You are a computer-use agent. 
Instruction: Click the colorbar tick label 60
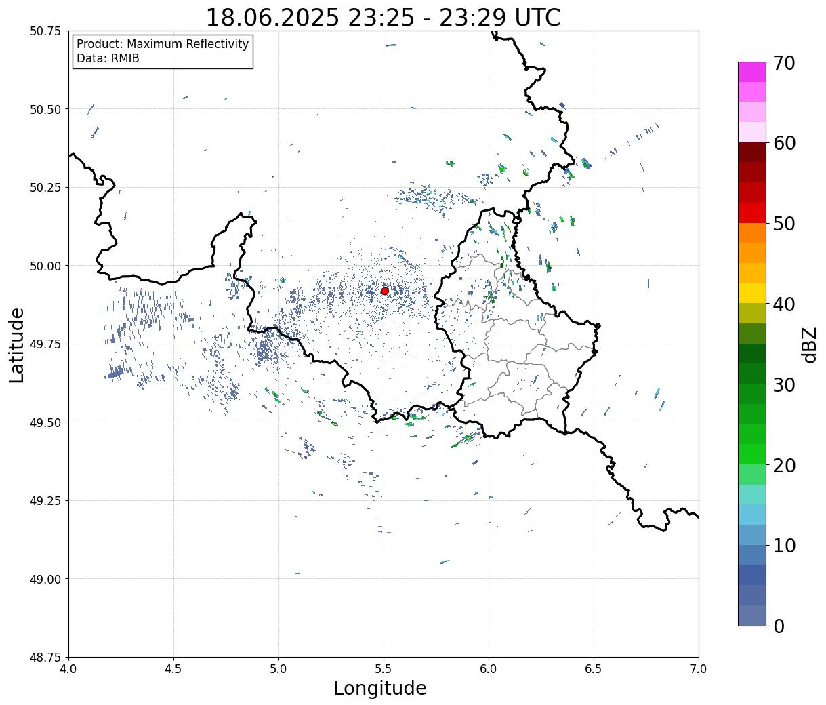[x=783, y=143]
